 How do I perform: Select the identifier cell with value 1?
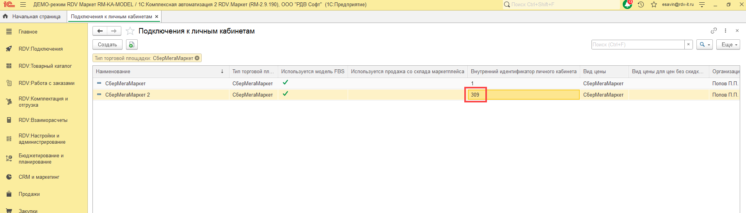coord(524,83)
